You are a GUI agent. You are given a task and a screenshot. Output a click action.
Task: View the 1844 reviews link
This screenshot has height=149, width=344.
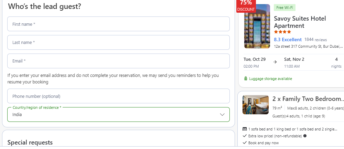pos(315,39)
